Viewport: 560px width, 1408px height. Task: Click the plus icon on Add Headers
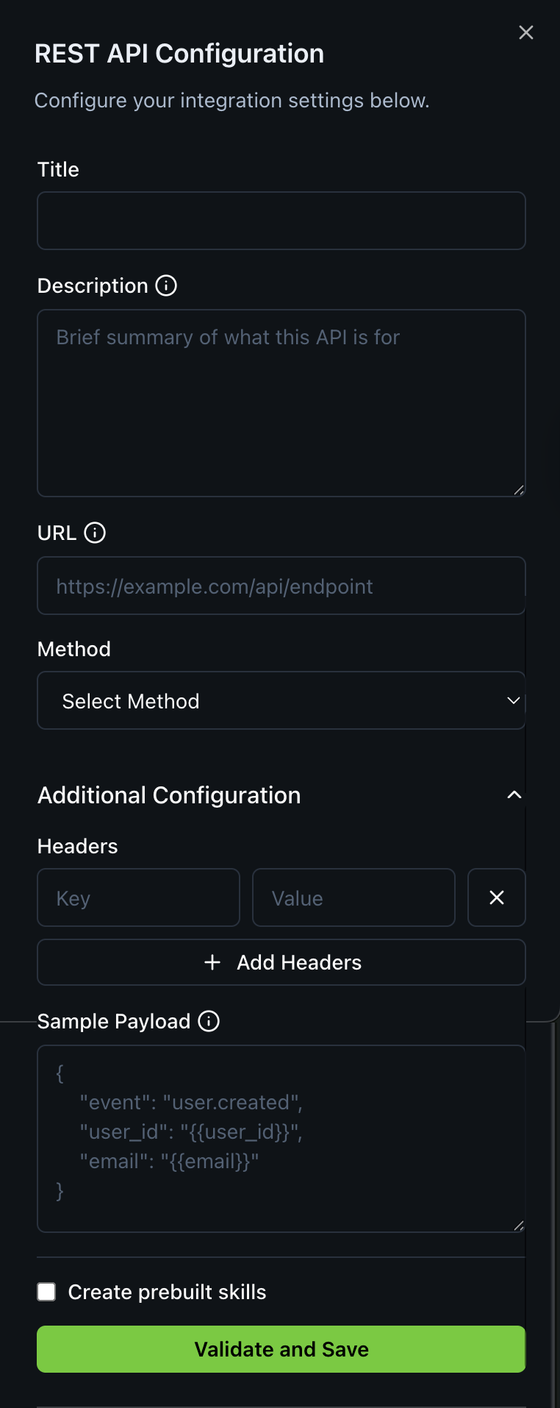[212, 962]
